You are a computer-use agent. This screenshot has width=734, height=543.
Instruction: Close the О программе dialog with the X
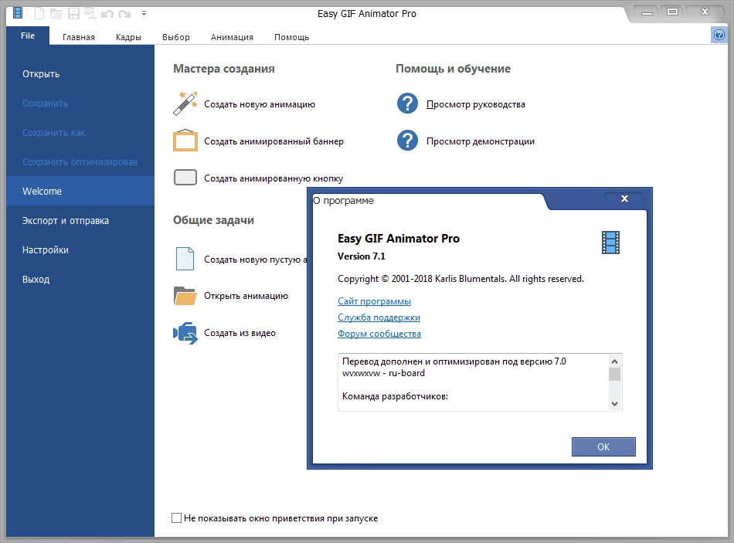coord(624,199)
